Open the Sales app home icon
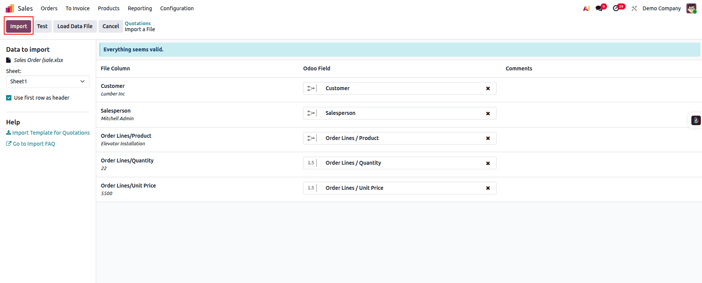Image resolution: width=702 pixels, height=283 pixels. click(10, 8)
